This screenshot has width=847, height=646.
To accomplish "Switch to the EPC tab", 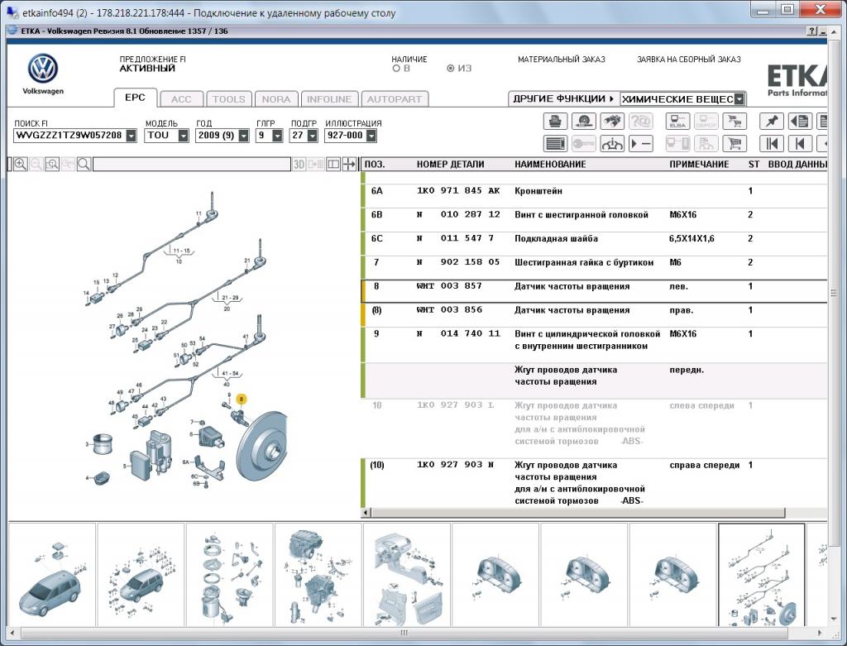I will pyautogui.click(x=135, y=98).
